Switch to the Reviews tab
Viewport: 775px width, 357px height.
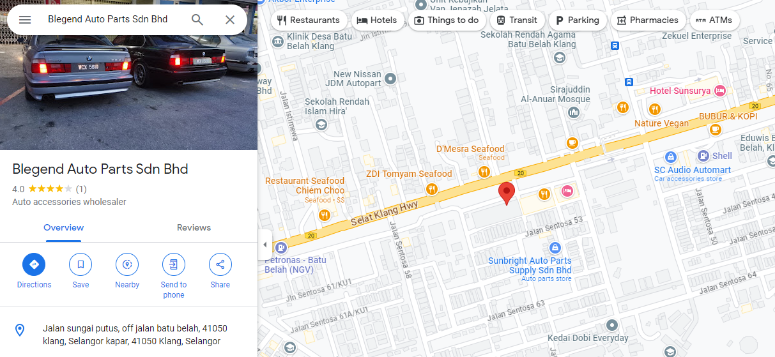click(194, 228)
